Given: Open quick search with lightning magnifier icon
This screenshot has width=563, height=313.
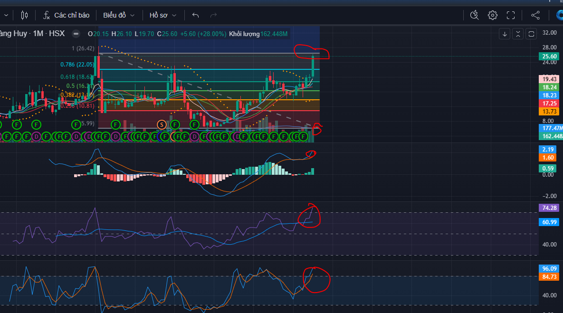Looking at the screenshot, I should [x=474, y=15].
